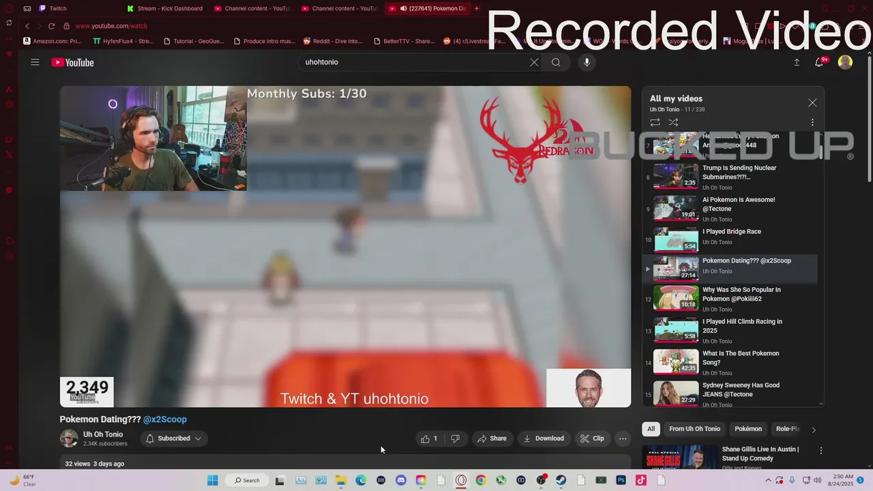The image size is (873, 491).
Task: Clear the search box with the X
Action: tap(534, 62)
